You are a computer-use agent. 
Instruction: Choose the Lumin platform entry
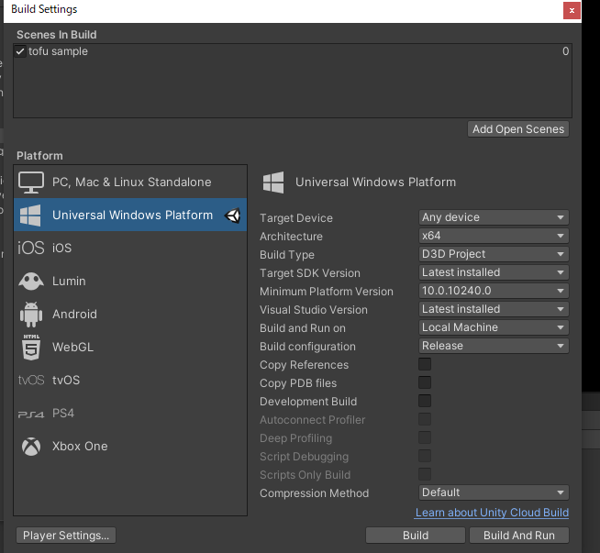[x=130, y=282]
